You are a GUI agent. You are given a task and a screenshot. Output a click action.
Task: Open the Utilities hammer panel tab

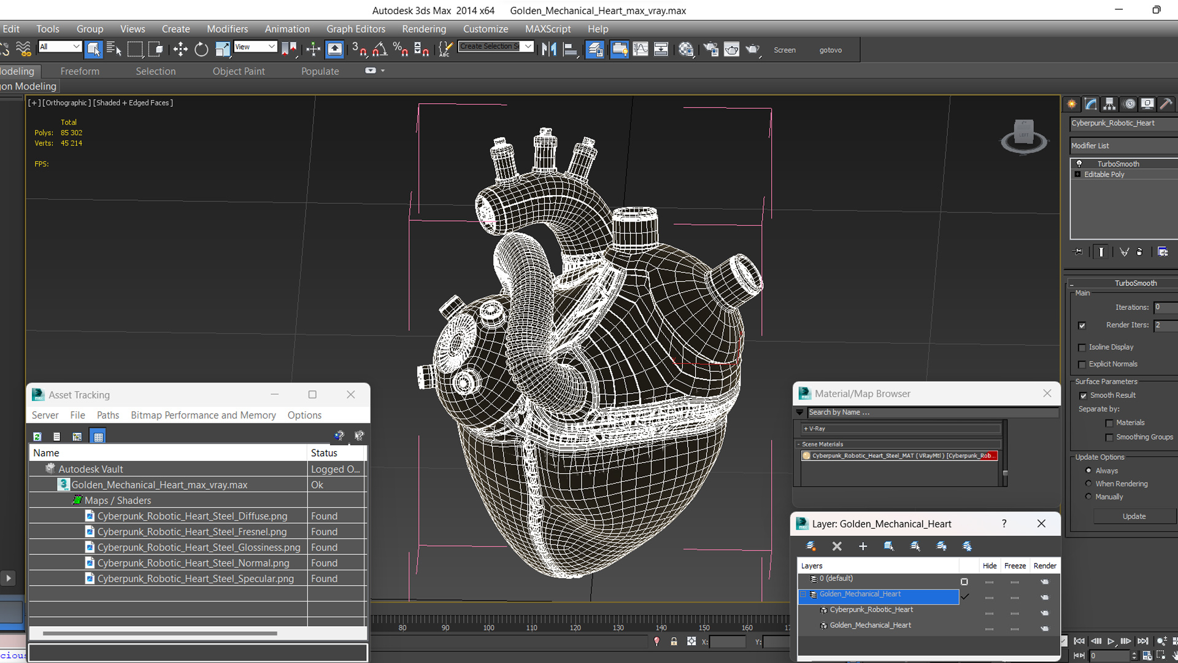tap(1166, 104)
